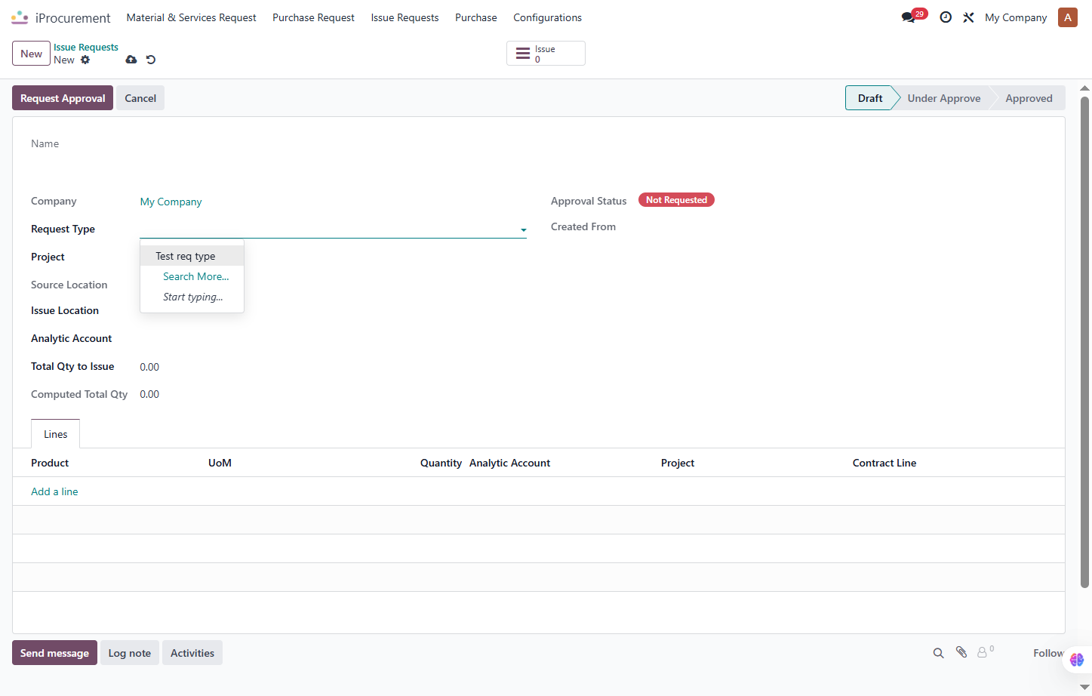
Task: Search messages using the magnifier icon
Action: [938, 653]
